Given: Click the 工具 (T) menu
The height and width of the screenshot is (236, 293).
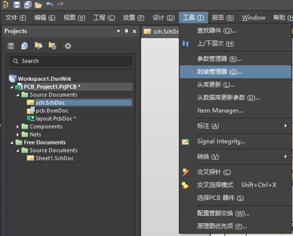Looking at the screenshot, I should pyautogui.click(x=193, y=18).
